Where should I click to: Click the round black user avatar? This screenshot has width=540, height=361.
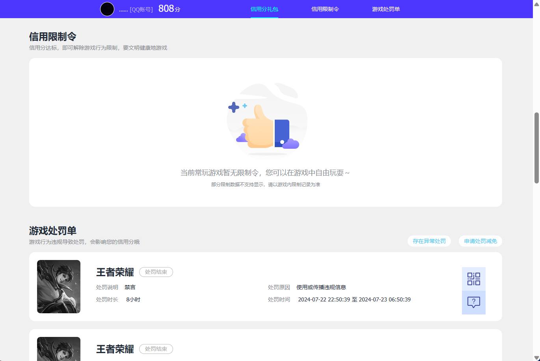click(x=107, y=9)
